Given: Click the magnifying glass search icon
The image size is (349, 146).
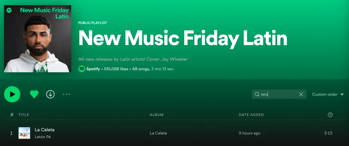Looking at the screenshot, I should (x=257, y=94).
